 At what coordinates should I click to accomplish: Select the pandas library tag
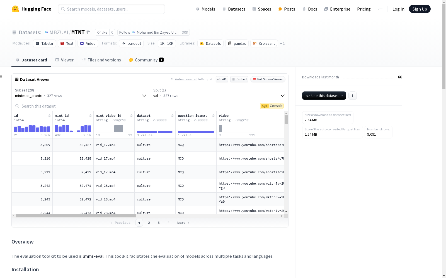pyautogui.click(x=237, y=43)
